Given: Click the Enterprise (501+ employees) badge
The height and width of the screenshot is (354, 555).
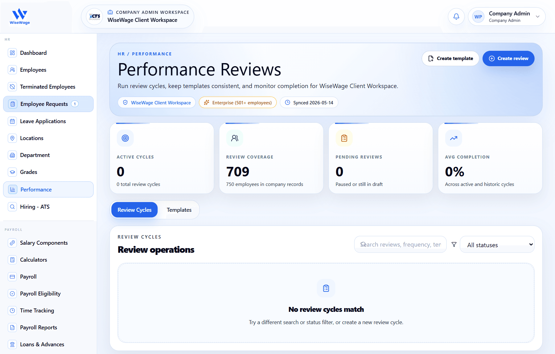Looking at the screenshot, I should [x=238, y=103].
